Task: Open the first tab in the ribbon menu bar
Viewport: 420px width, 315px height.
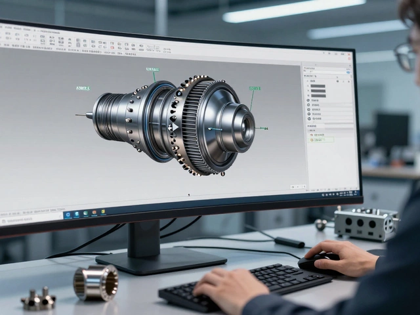Action: tap(8, 30)
